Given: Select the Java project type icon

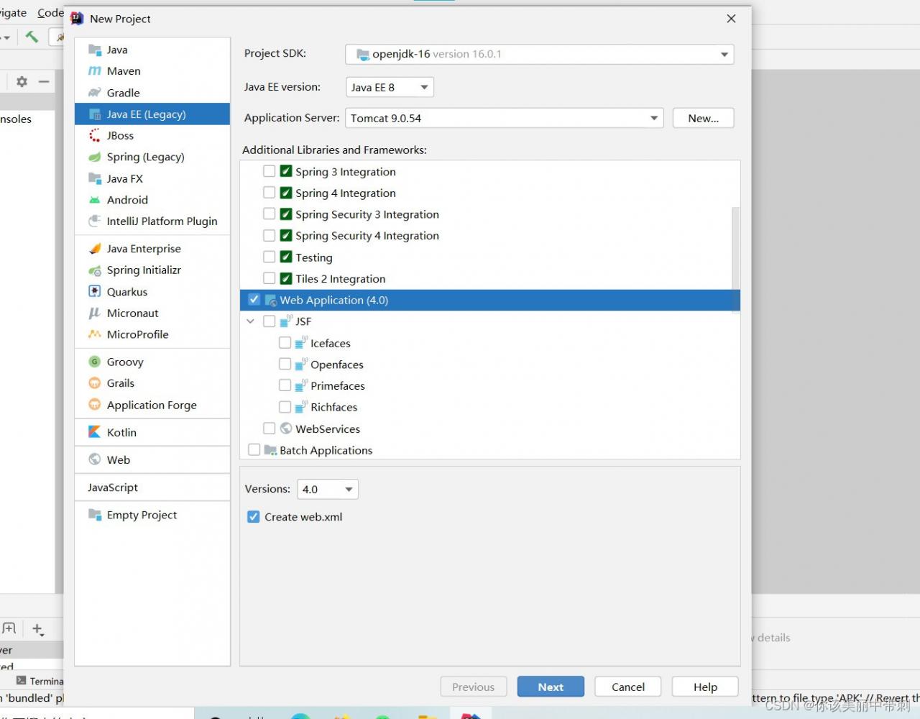Looking at the screenshot, I should [94, 50].
